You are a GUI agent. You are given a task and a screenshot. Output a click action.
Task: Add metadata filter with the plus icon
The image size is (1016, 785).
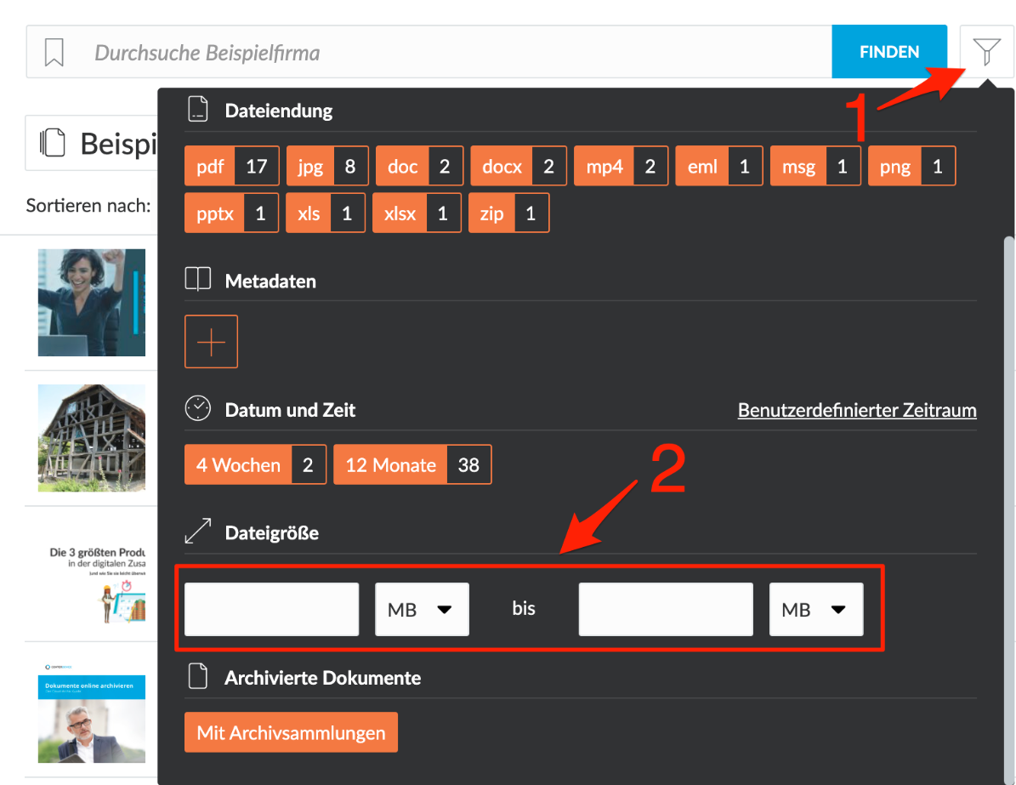point(211,342)
